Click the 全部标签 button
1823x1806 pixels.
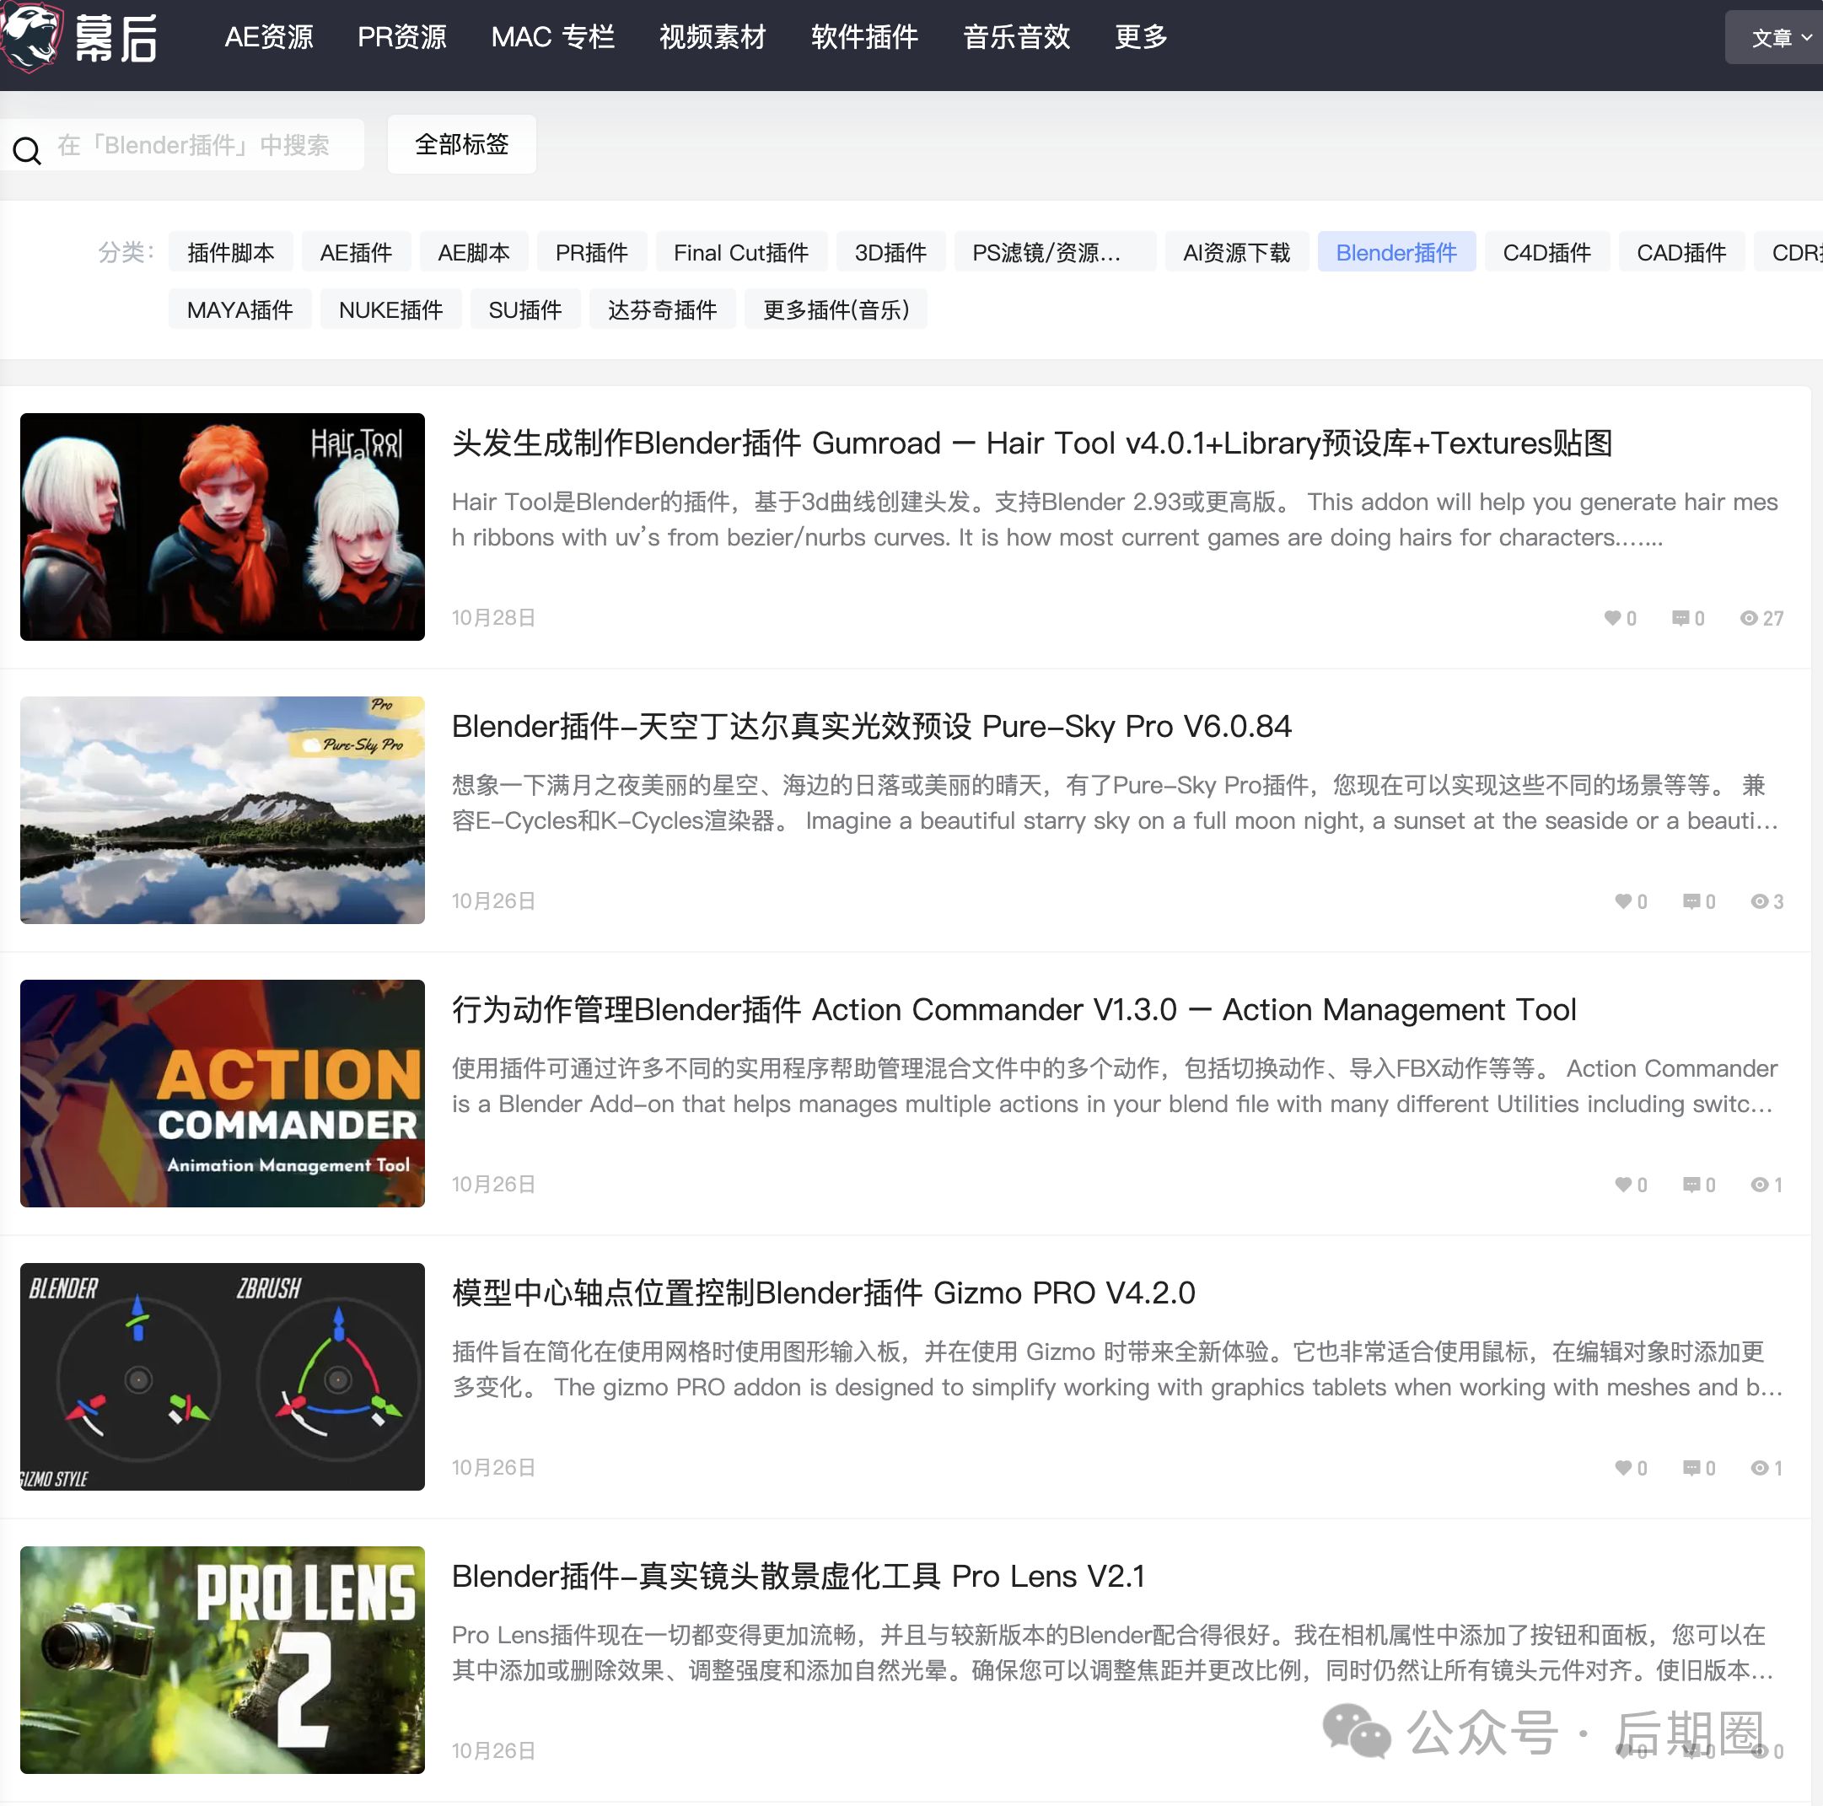click(x=461, y=144)
